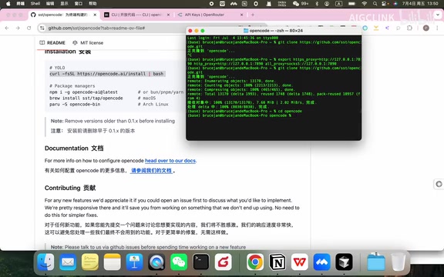The height and width of the screenshot is (277, 444).
Task: Close the sst/opencode browser tab
Action: [x=95, y=15]
